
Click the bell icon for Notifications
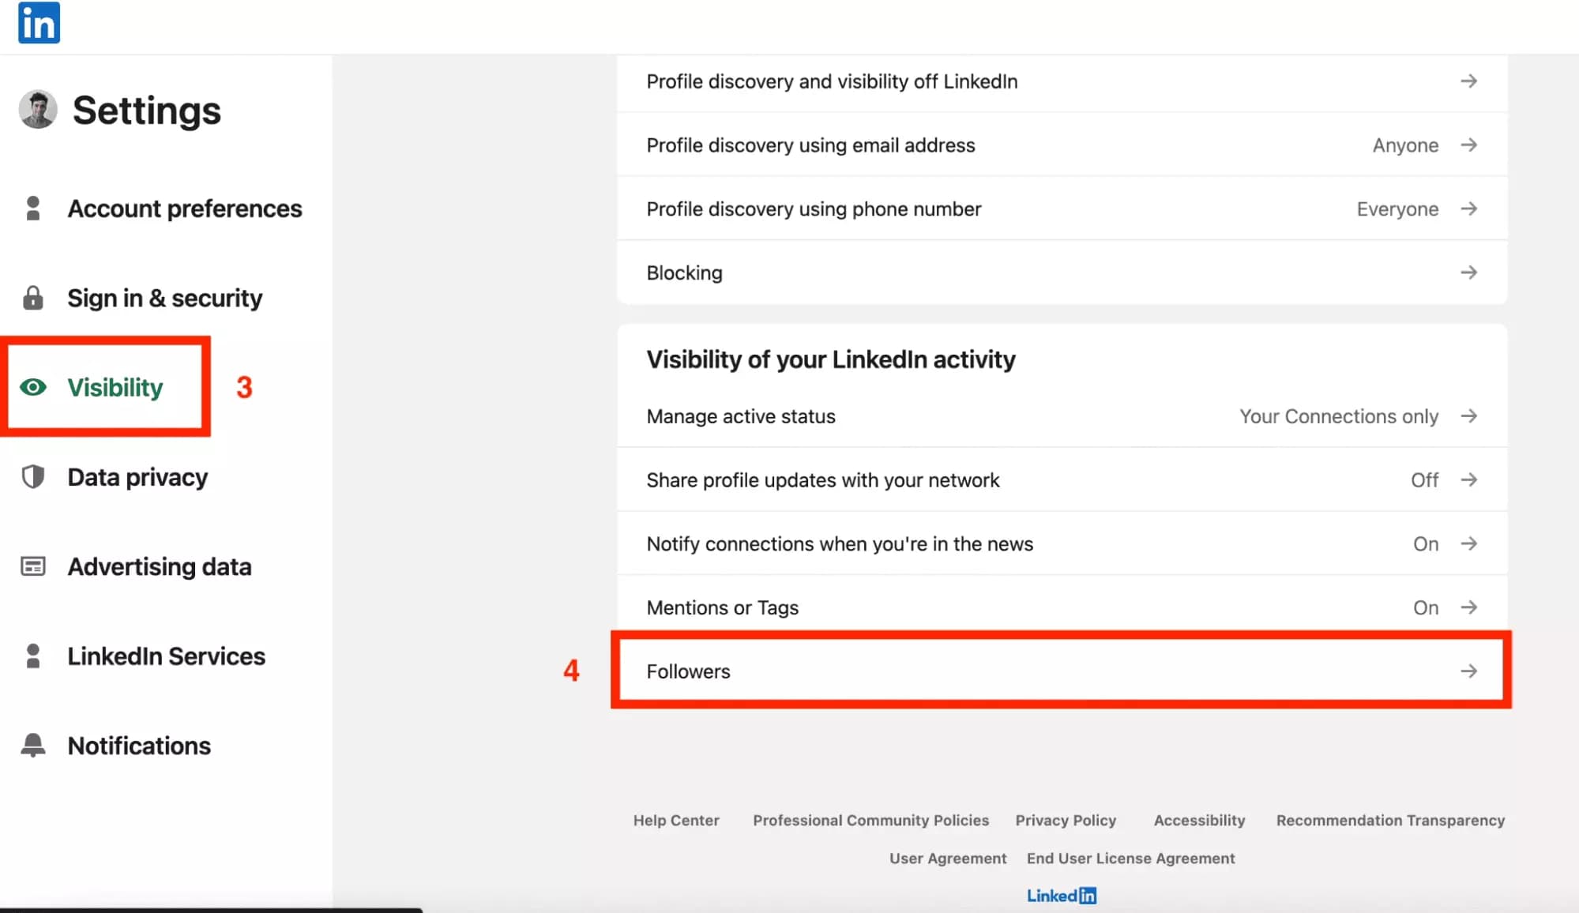(x=33, y=745)
